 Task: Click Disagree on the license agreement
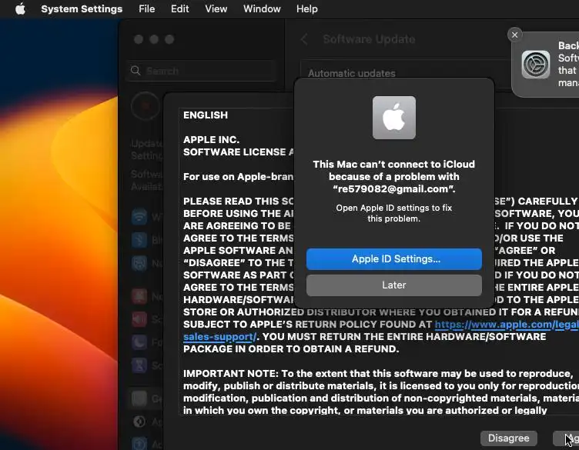508,438
